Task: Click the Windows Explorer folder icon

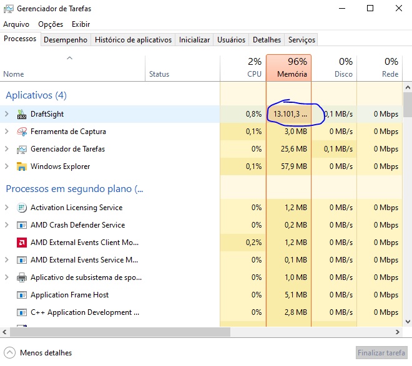Action: click(x=22, y=166)
